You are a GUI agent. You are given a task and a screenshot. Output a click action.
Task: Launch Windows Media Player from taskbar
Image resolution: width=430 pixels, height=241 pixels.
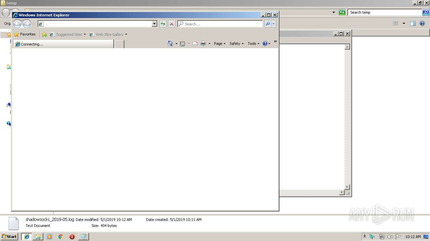pos(49,236)
